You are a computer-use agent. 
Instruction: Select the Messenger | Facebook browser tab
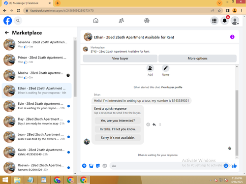pyautogui.click(x=28, y=3)
